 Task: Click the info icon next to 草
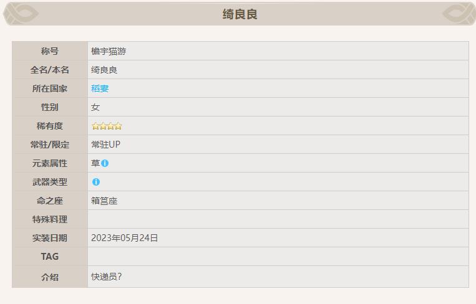pos(105,163)
